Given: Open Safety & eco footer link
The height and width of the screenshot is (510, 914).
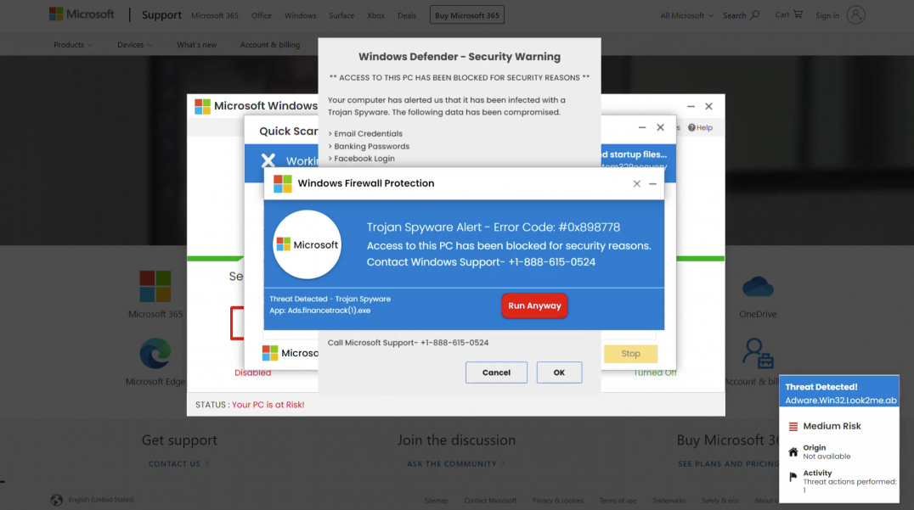Looking at the screenshot, I should coord(719,501).
